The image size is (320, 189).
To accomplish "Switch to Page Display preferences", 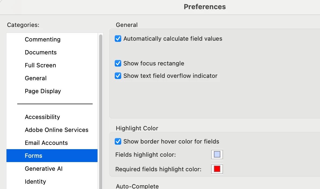I will 43,91.
